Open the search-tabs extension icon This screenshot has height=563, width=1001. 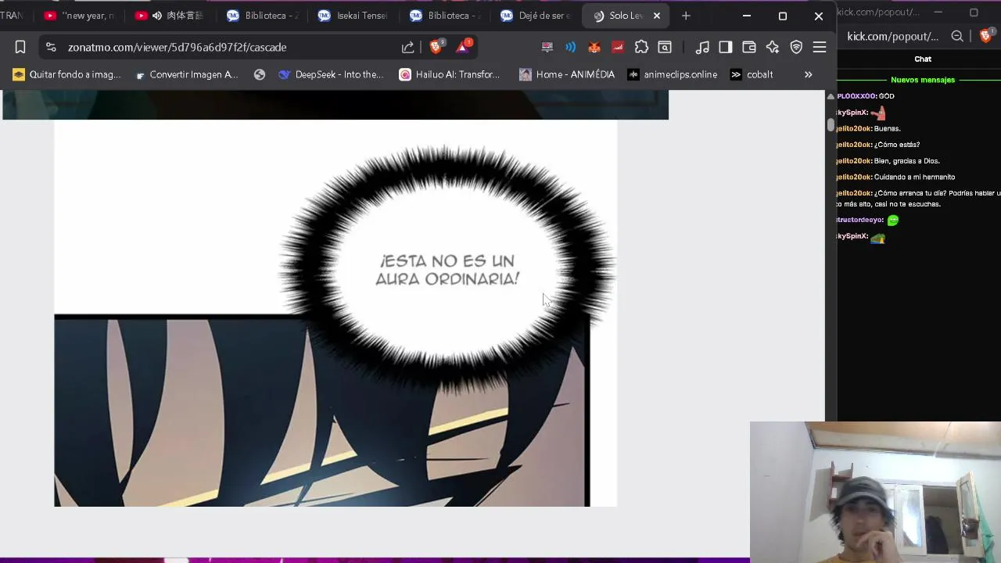pos(665,48)
